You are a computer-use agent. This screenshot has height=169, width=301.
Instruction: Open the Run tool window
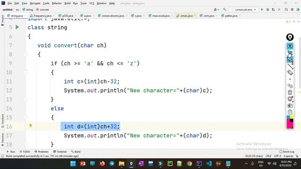tap(11, 152)
